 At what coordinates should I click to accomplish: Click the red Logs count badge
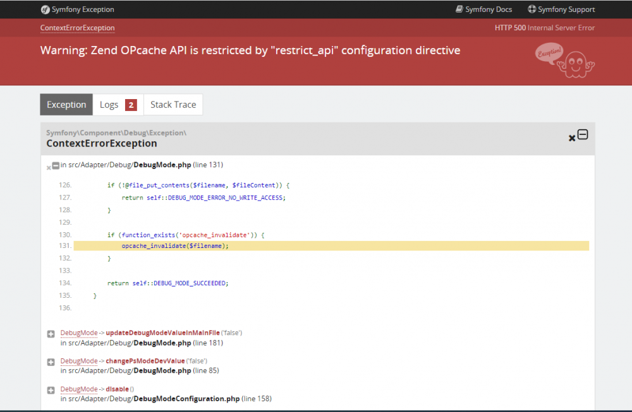(x=131, y=105)
